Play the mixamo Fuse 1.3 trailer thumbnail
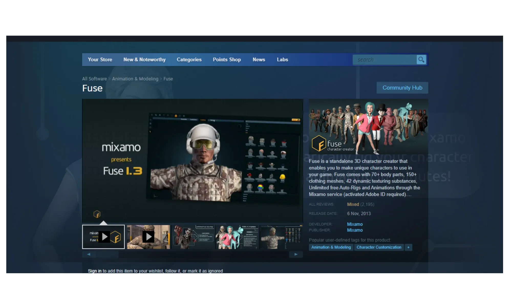 [103, 237]
